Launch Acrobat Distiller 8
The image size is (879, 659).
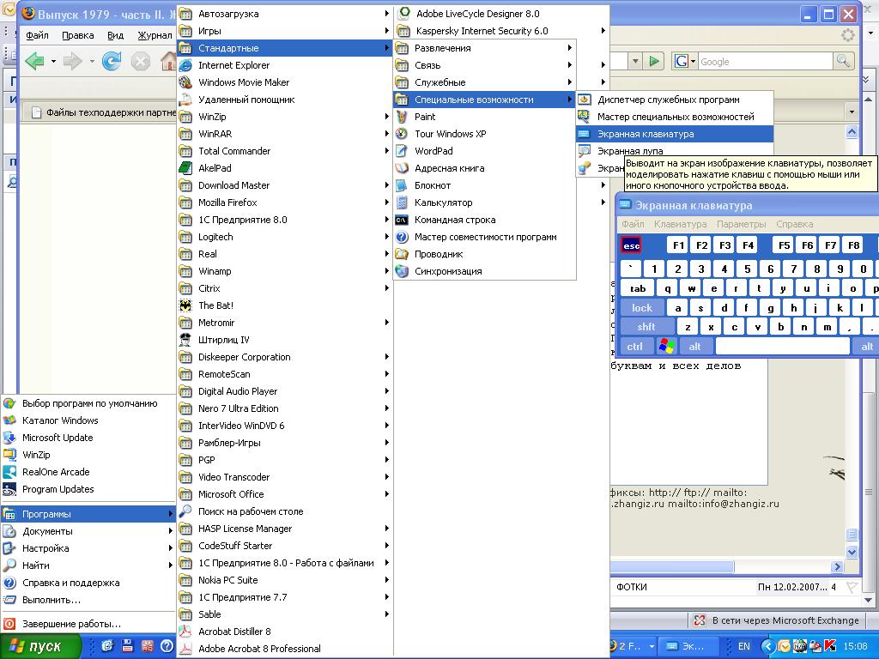(284, 632)
